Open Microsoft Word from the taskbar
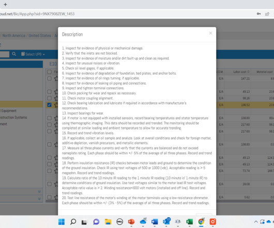The width and height of the screenshot is (274, 228). click(x=155, y=222)
